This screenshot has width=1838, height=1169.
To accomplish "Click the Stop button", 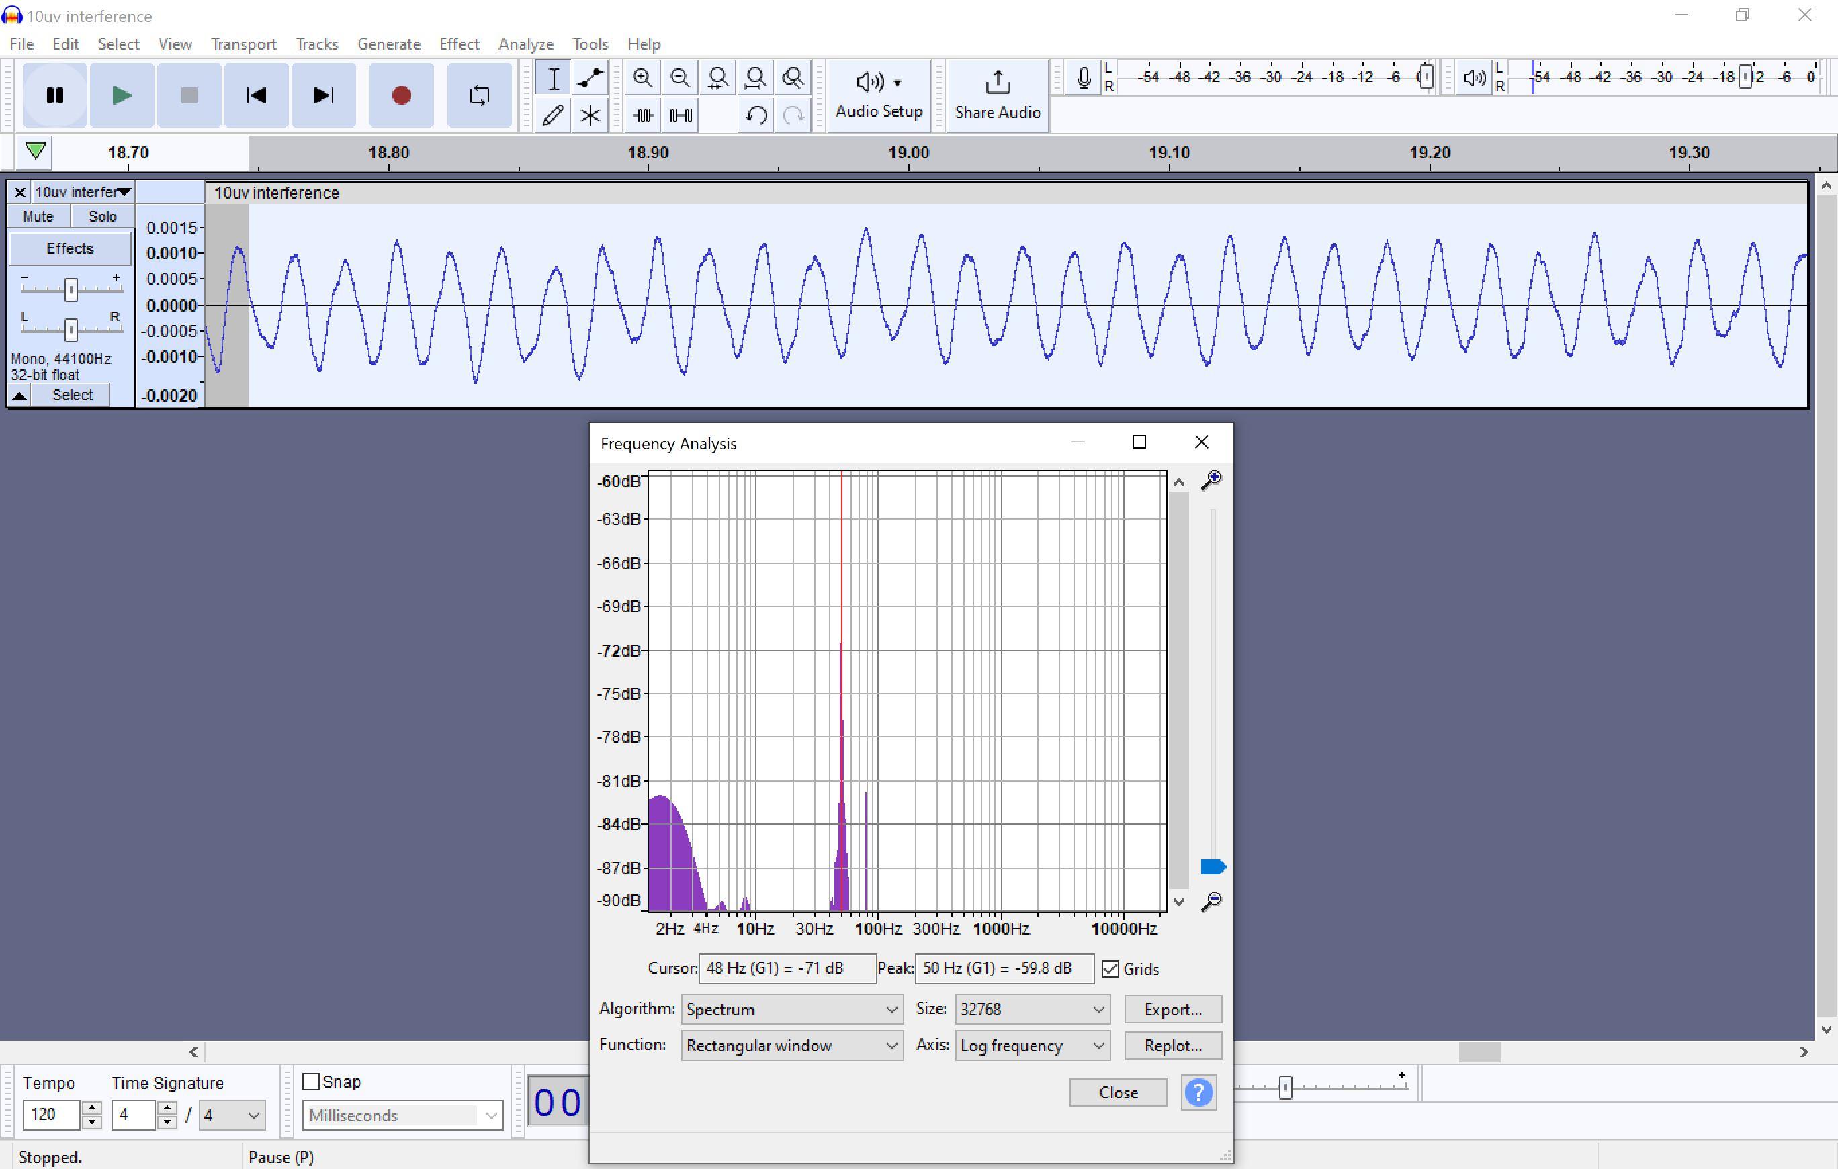I will pos(189,95).
